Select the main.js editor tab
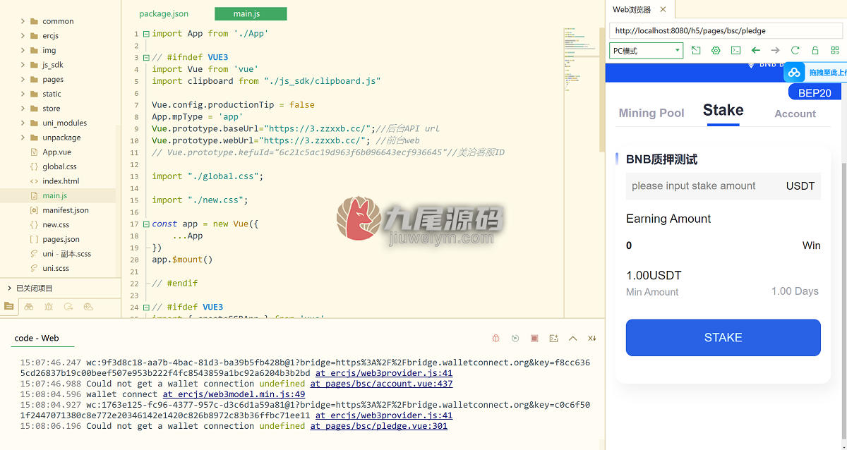 pos(251,13)
